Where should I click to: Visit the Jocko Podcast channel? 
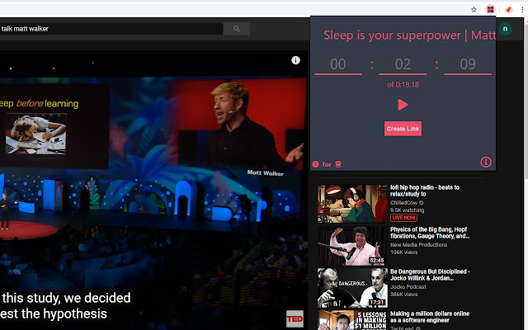(x=408, y=287)
